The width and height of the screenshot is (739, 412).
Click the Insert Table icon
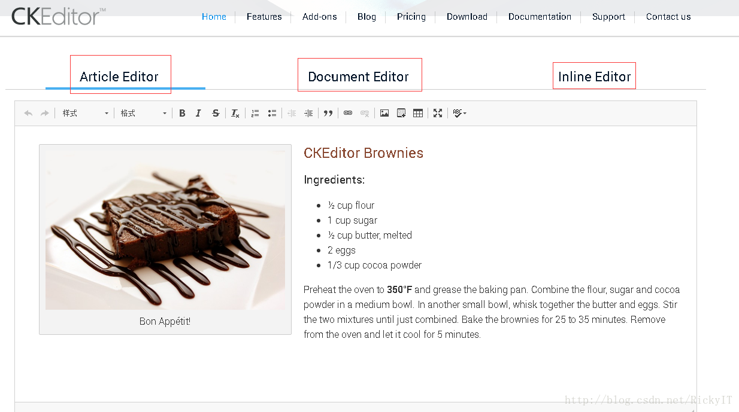[x=418, y=114]
